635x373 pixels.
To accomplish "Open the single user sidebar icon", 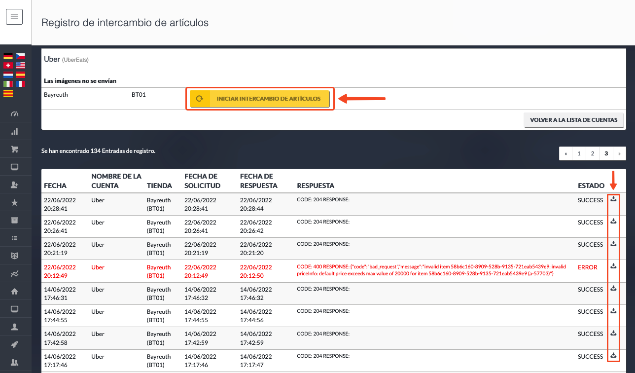I will tap(14, 327).
